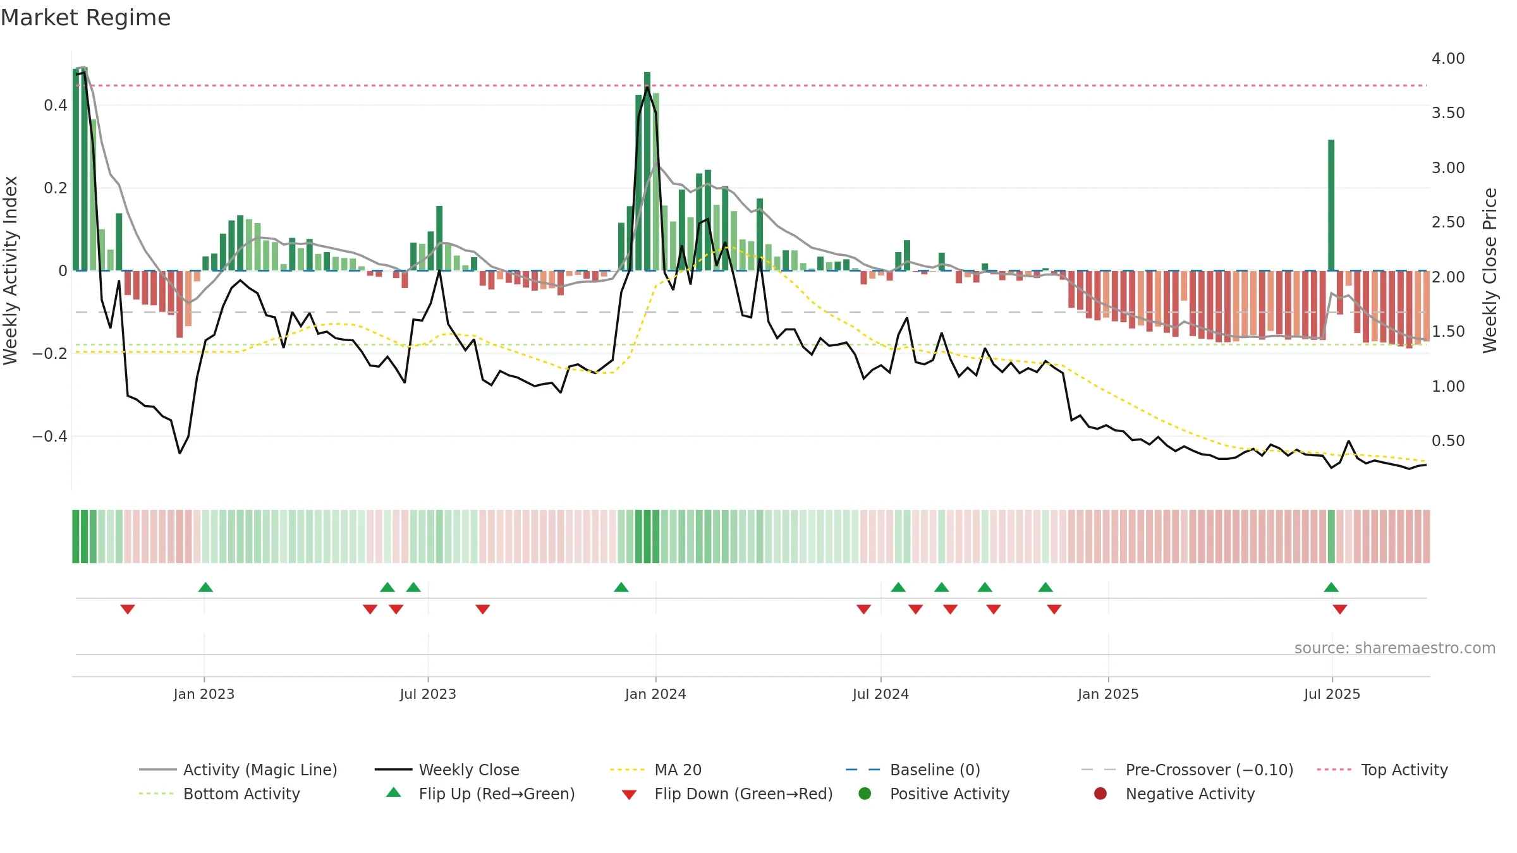Click the tall green activity bar at July 2025
The height and width of the screenshot is (853, 1517).
click(x=1331, y=205)
